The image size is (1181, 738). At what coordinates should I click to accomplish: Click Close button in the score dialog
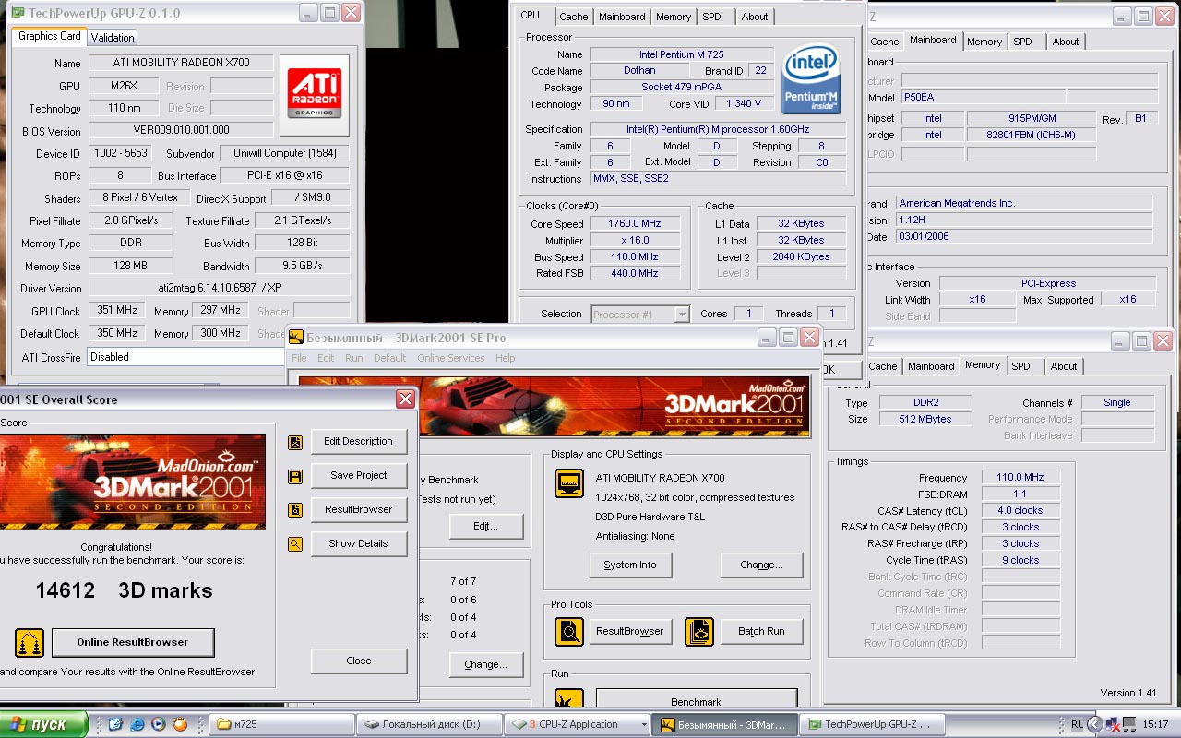coord(358,661)
